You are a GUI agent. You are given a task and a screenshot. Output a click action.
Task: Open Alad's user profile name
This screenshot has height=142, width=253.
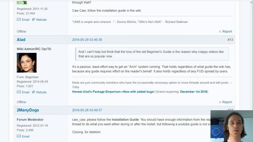click(21, 39)
